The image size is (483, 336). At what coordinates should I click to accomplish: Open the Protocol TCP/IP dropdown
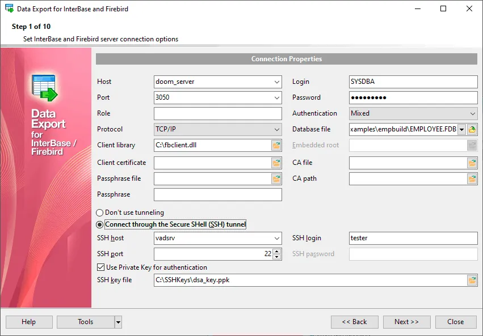pos(276,129)
